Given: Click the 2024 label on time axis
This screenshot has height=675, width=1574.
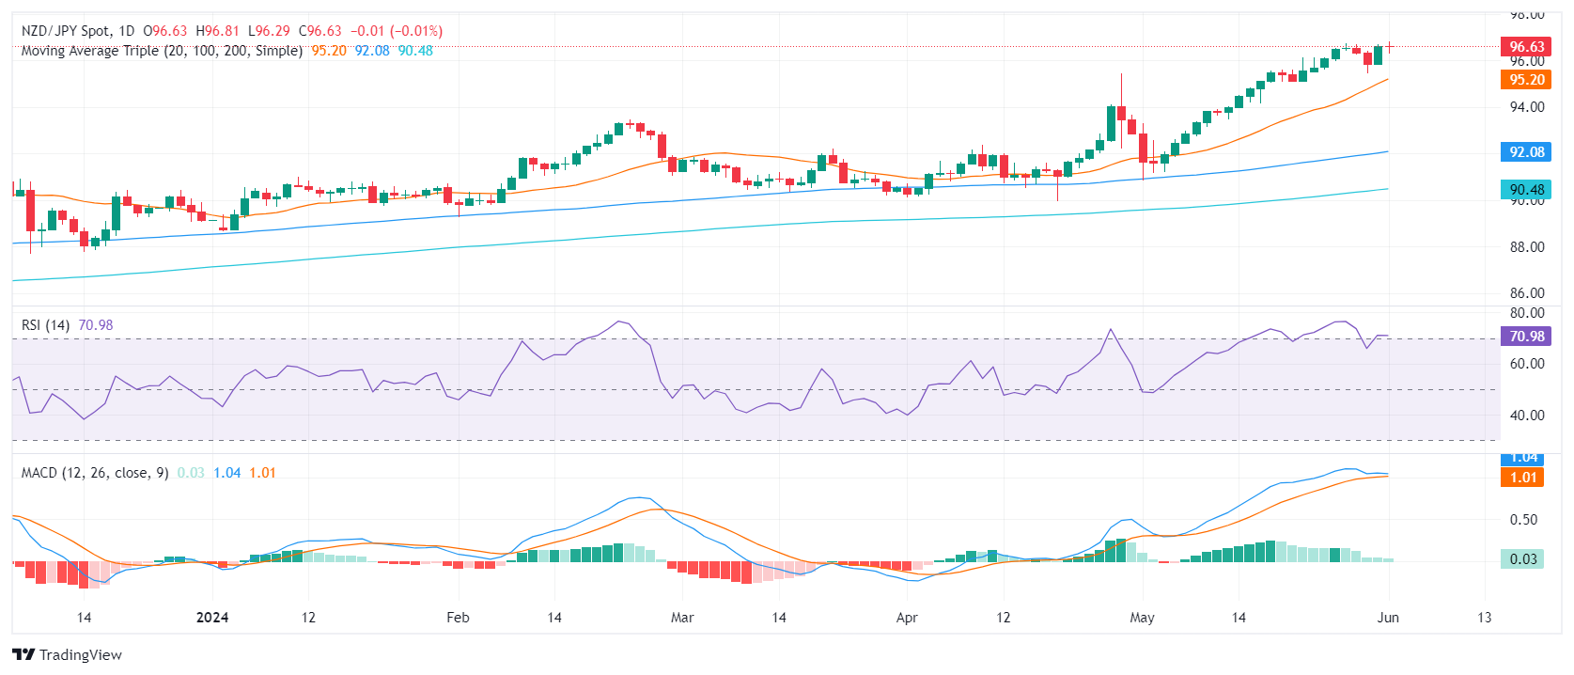Looking at the screenshot, I should click(212, 618).
